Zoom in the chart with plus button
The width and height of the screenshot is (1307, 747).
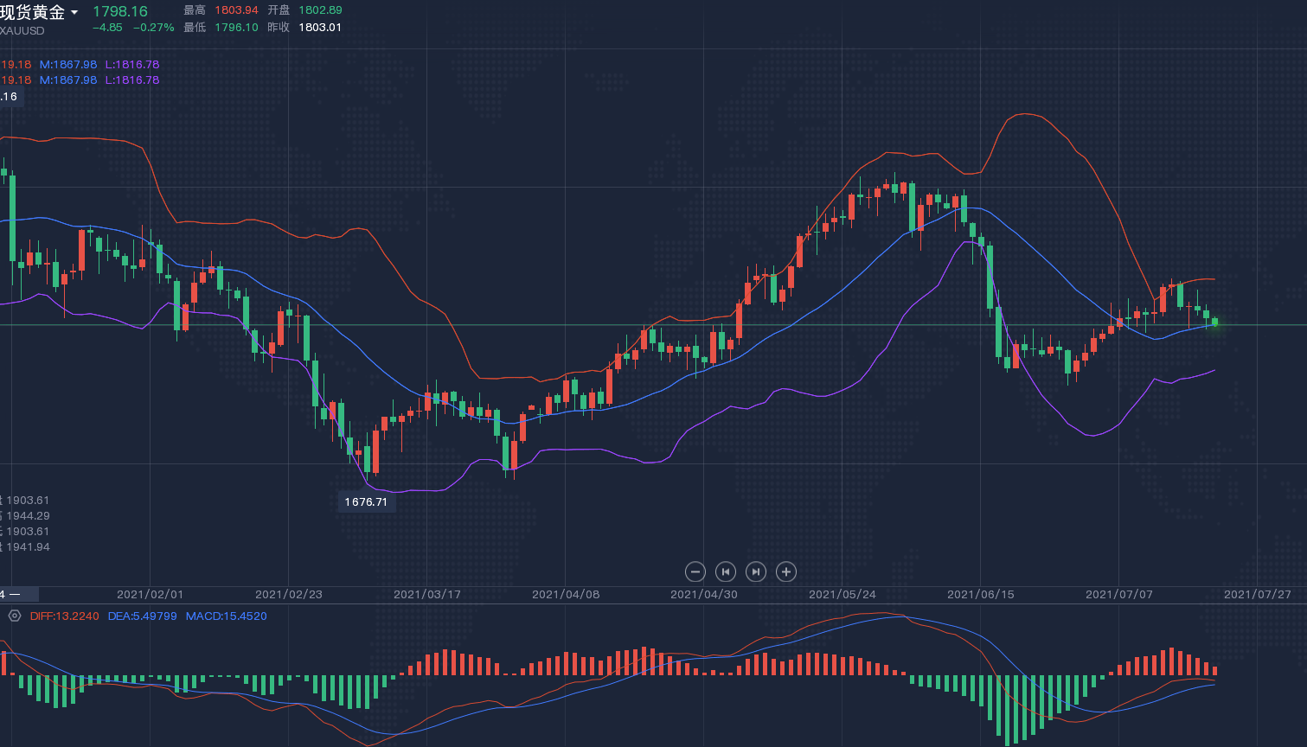(x=785, y=571)
